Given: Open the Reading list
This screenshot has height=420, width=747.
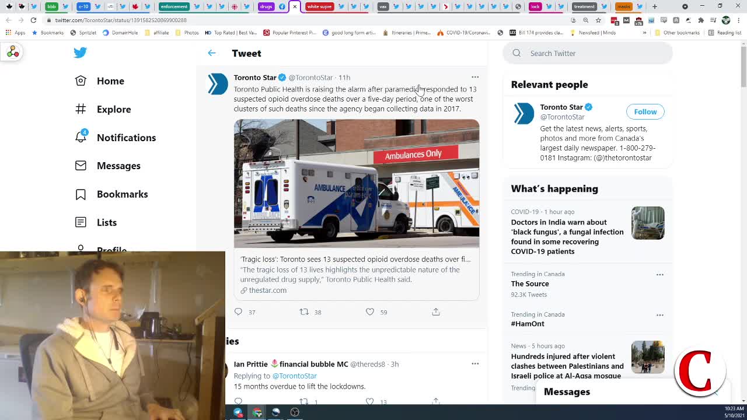Looking at the screenshot, I should (x=724, y=33).
